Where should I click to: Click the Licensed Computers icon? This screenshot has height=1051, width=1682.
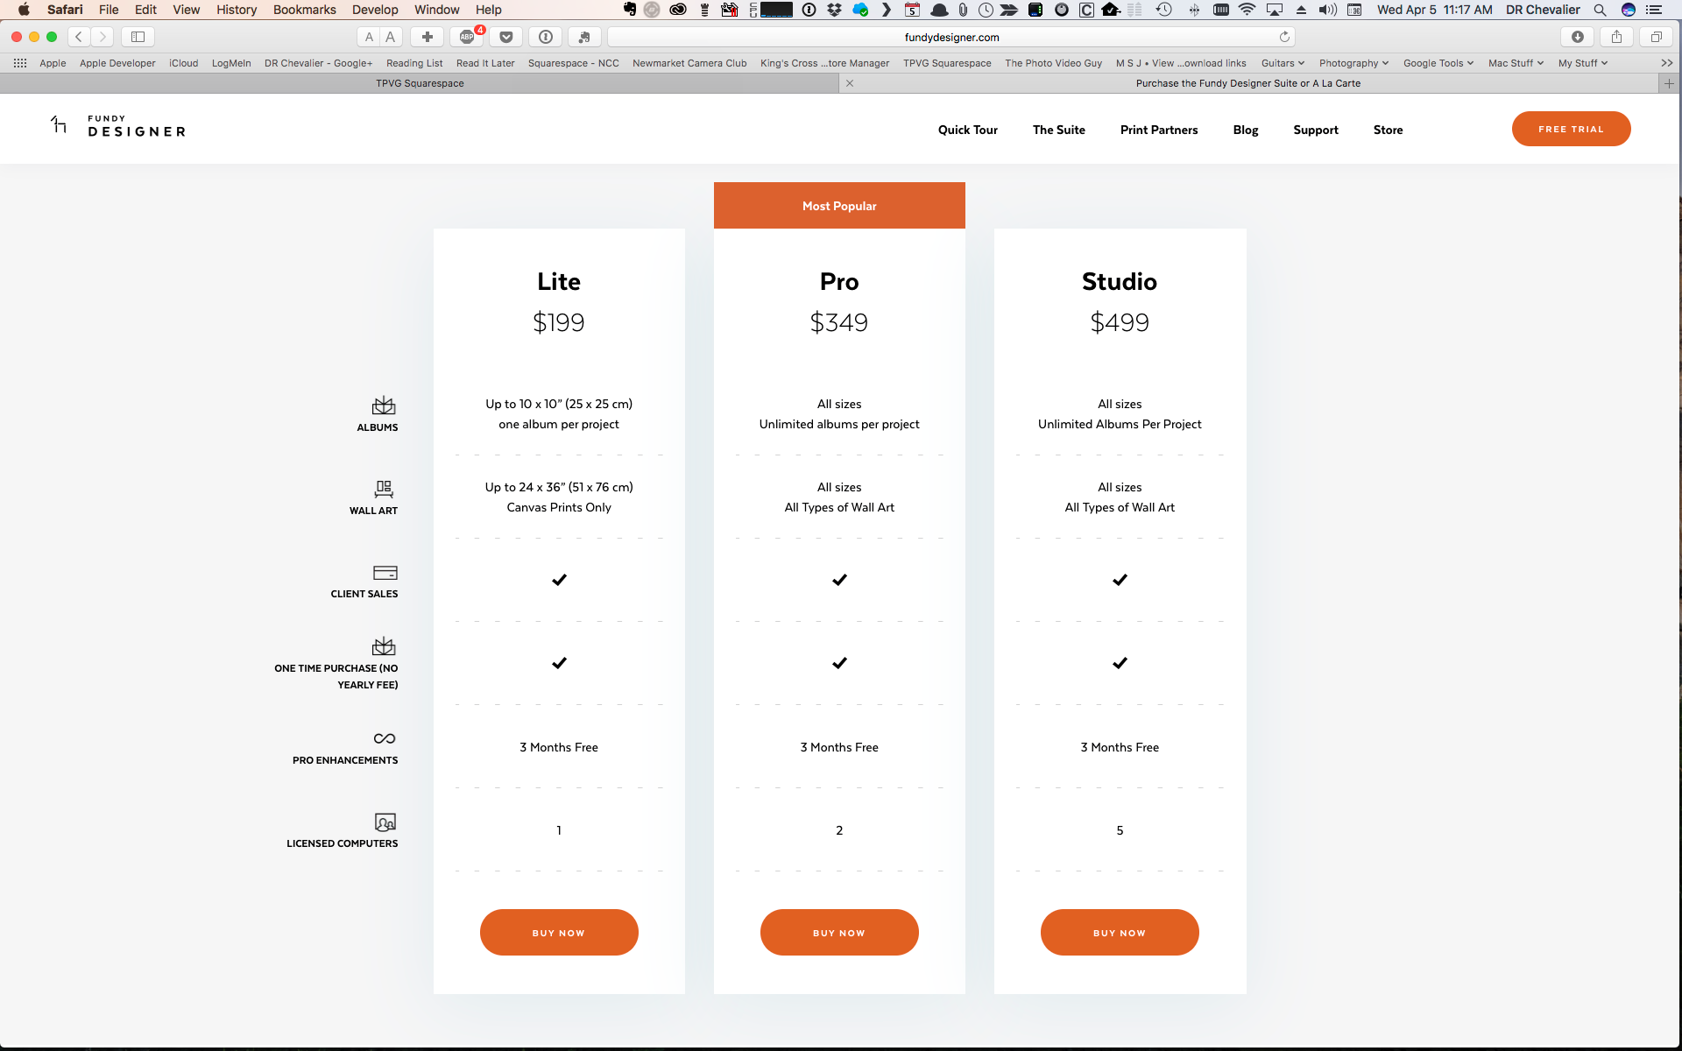pos(385,822)
